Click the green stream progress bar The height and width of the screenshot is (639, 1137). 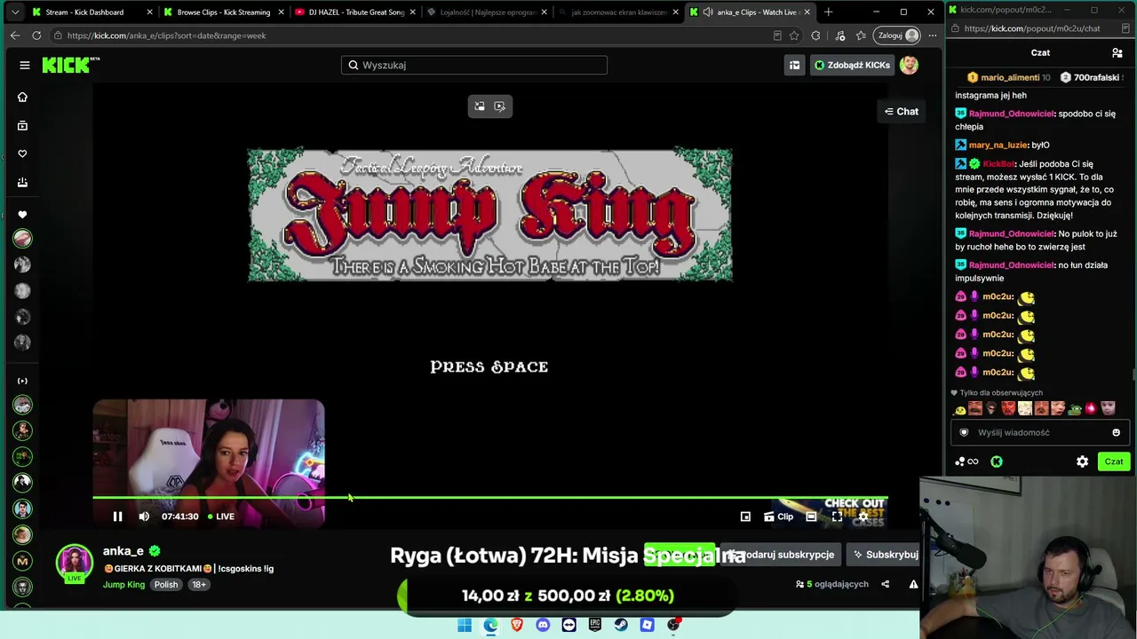tap(490, 497)
